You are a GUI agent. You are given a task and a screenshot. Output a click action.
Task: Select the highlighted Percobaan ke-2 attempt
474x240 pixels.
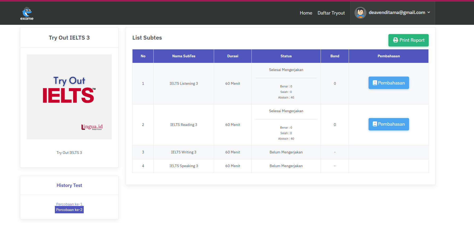point(69,210)
